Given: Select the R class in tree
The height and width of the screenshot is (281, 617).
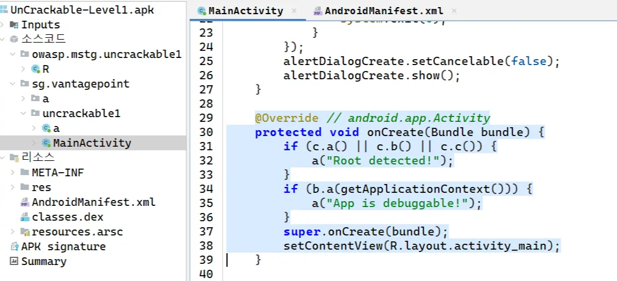Looking at the screenshot, I should click(46, 69).
